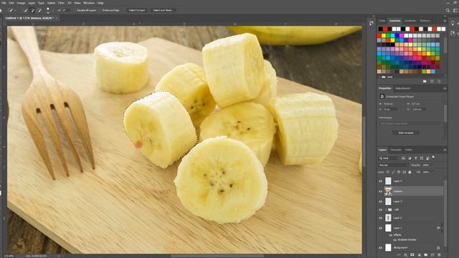459x258 pixels.
Task: Hide the banana layer using its eye icon
Action: (x=381, y=191)
